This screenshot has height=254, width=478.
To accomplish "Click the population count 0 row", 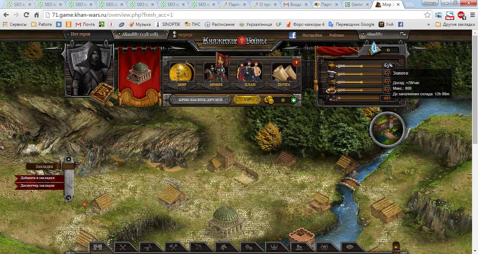I will tap(360, 98).
